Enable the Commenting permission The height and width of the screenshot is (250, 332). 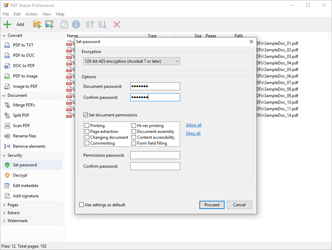[x=87, y=143]
